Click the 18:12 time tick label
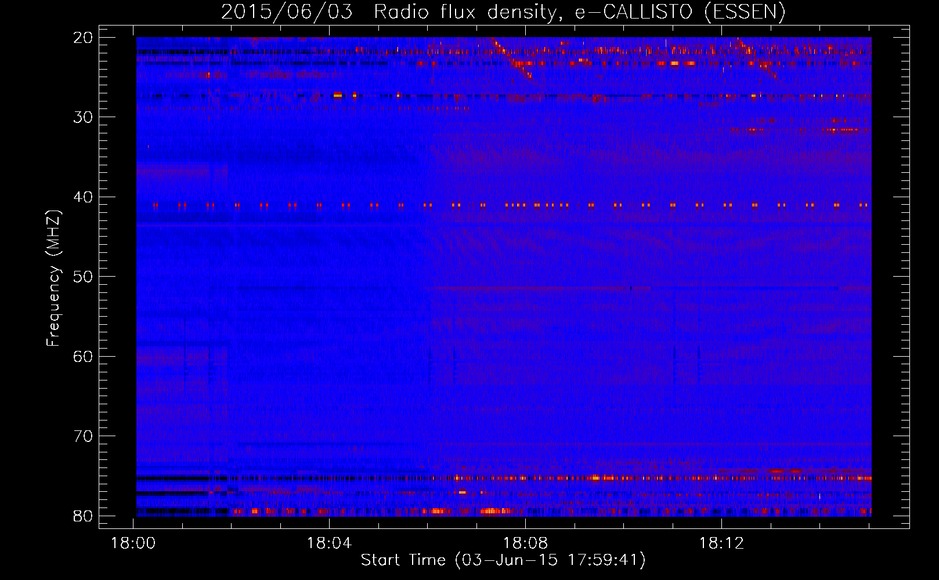The width and height of the screenshot is (939, 580). 721,543
